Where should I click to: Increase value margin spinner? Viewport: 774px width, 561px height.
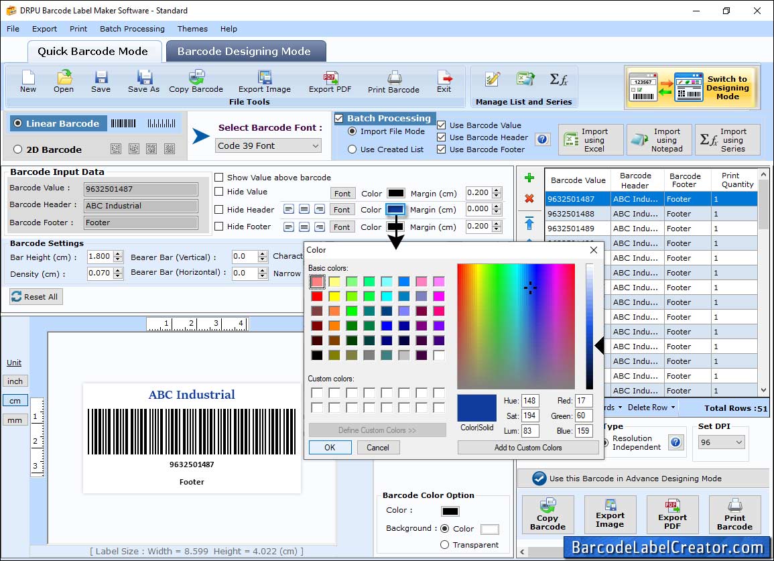497,190
